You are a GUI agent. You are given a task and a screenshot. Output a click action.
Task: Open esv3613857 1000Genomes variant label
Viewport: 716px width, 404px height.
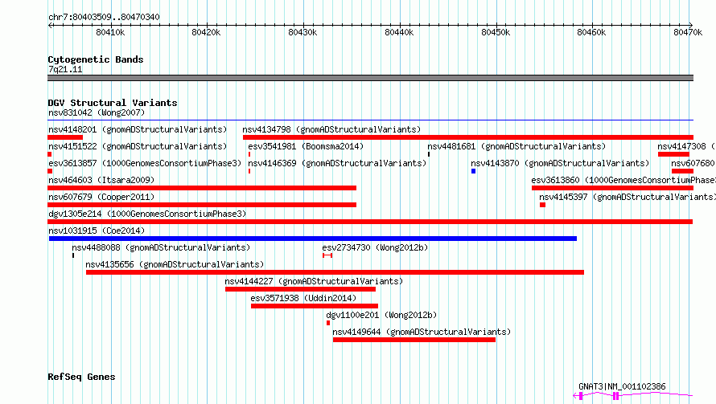(145, 163)
